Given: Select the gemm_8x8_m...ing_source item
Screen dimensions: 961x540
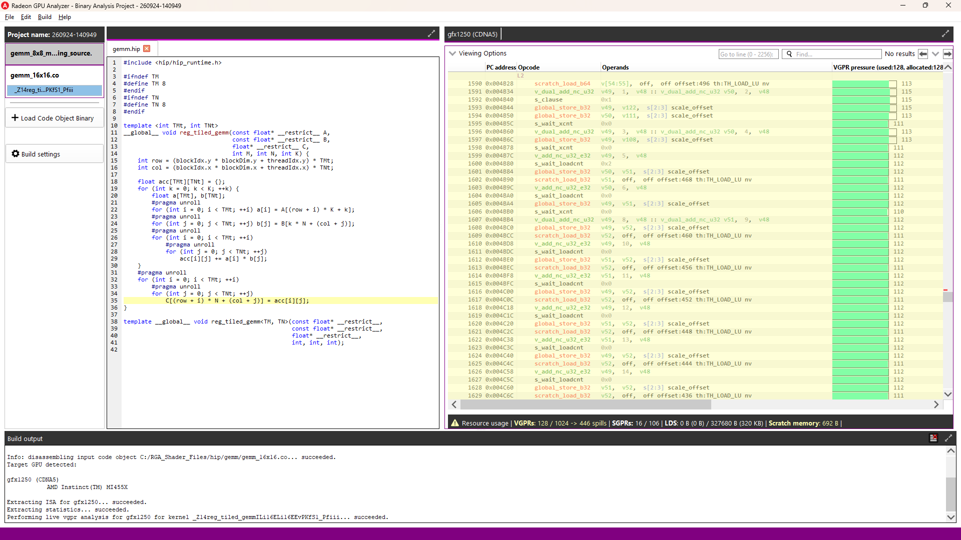Looking at the screenshot, I should point(54,53).
